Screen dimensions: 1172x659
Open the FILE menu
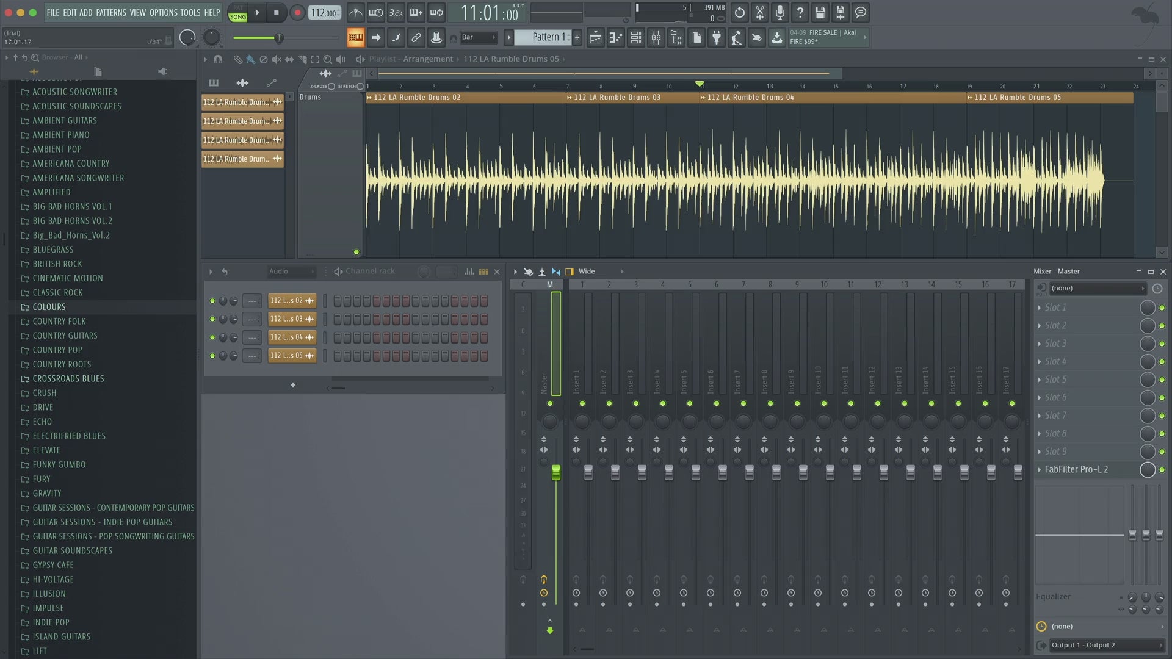click(x=53, y=12)
